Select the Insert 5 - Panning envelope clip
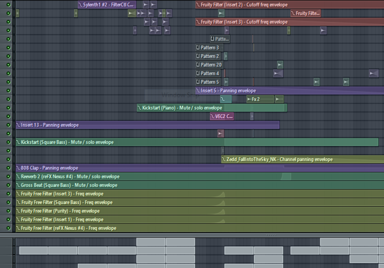Viewport: 384px width, 268px height. [290, 91]
